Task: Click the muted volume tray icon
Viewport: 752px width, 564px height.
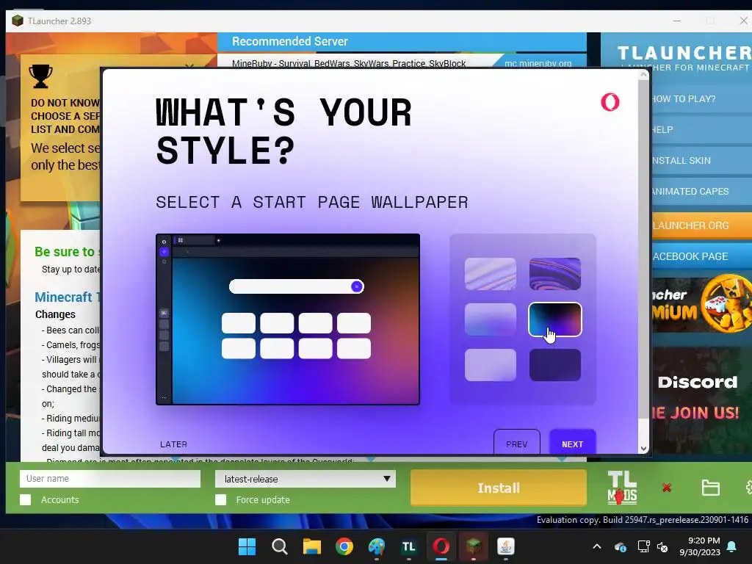Action: point(662,546)
